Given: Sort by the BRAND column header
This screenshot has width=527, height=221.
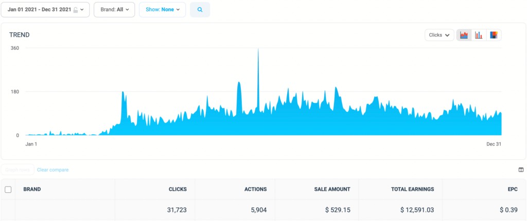Looking at the screenshot, I should [x=32, y=189].
